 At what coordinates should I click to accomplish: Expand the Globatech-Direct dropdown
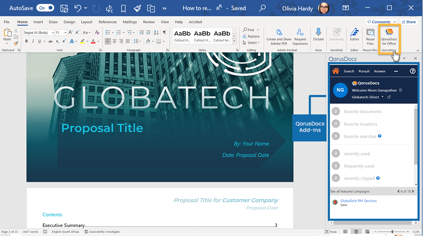(x=382, y=97)
